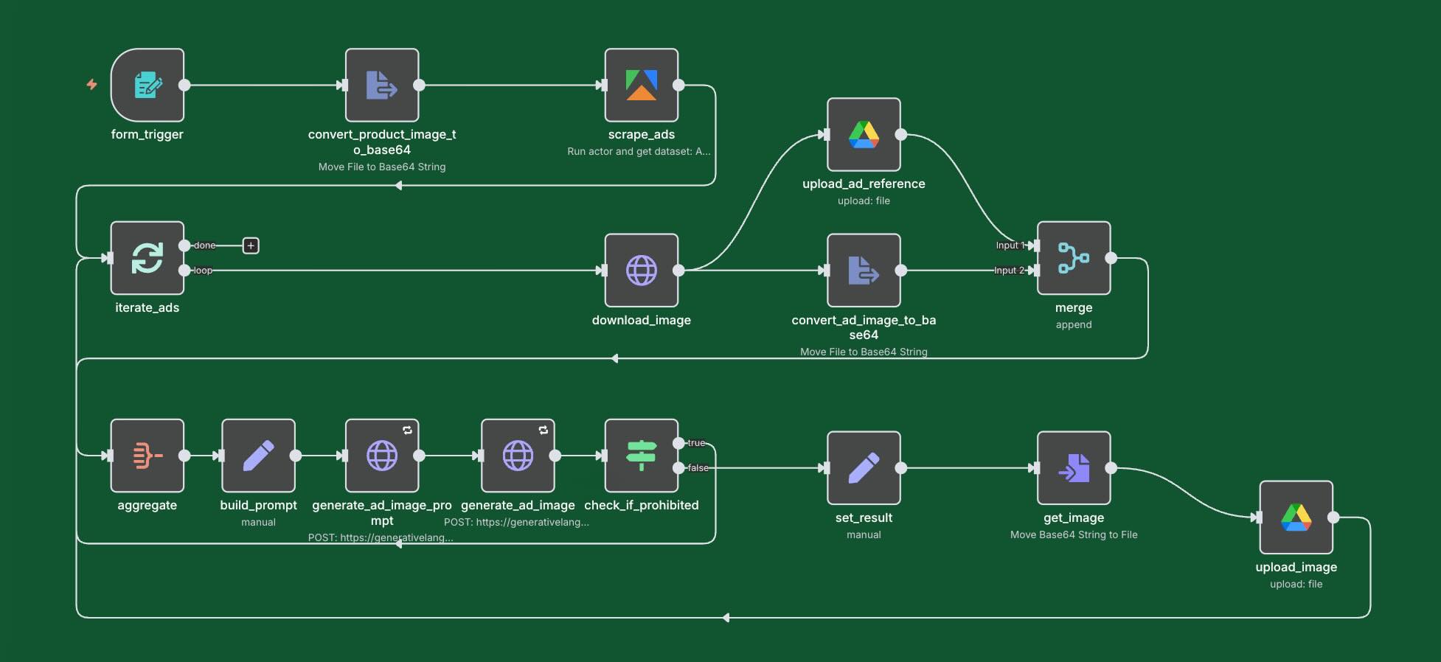Click the true output of check_if_prohibited
This screenshot has height=662, width=1441.
[x=679, y=443]
